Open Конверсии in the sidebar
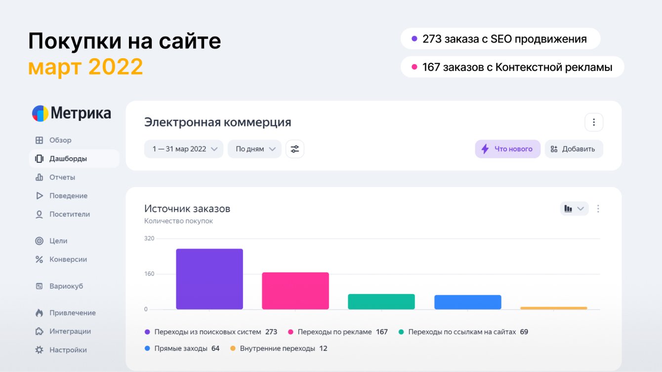This screenshot has height=372, width=662. 68,260
